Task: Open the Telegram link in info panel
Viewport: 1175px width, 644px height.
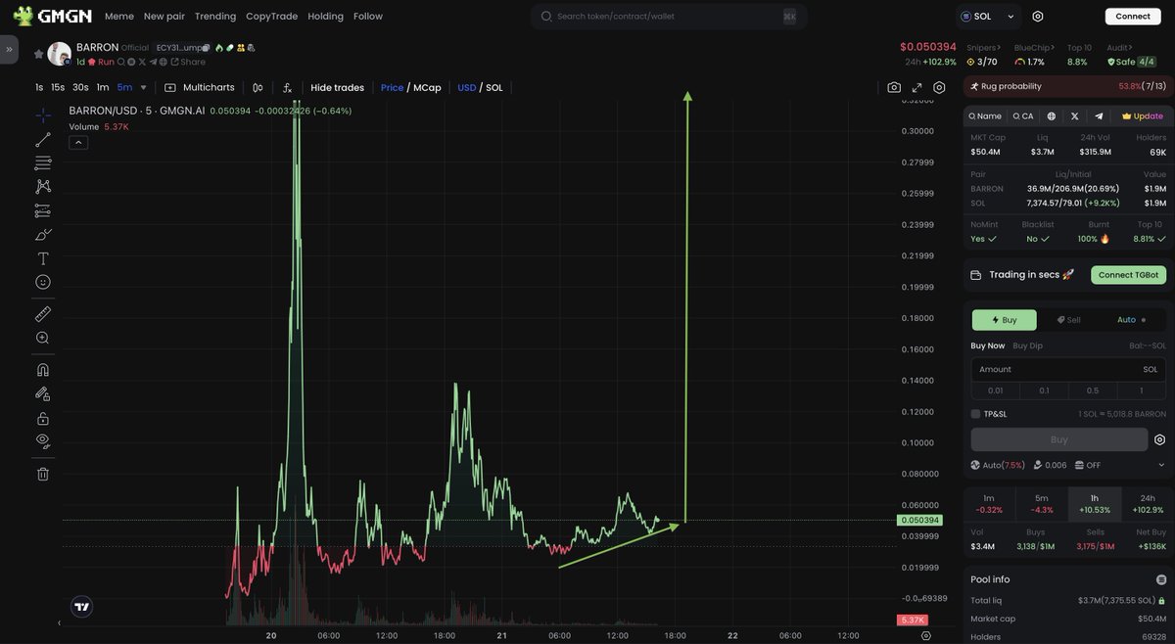Action: click(x=1099, y=115)
